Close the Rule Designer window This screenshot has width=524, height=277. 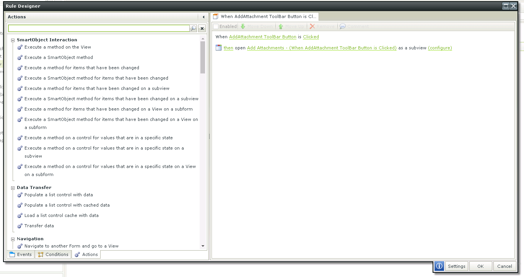click(x=513, y=6)
